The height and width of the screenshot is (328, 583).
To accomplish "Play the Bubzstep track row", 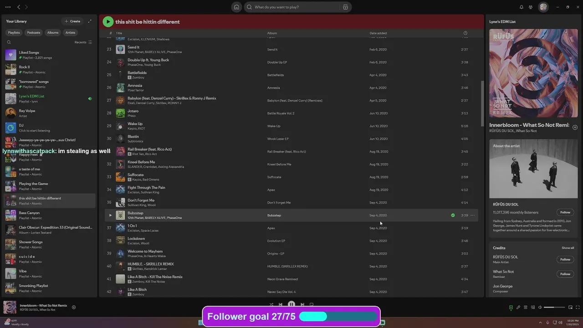I will 110,215.
